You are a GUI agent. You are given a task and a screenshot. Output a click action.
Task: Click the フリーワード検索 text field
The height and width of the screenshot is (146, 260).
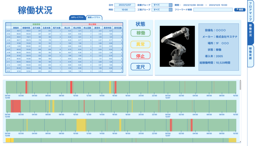tap(213, 10)
